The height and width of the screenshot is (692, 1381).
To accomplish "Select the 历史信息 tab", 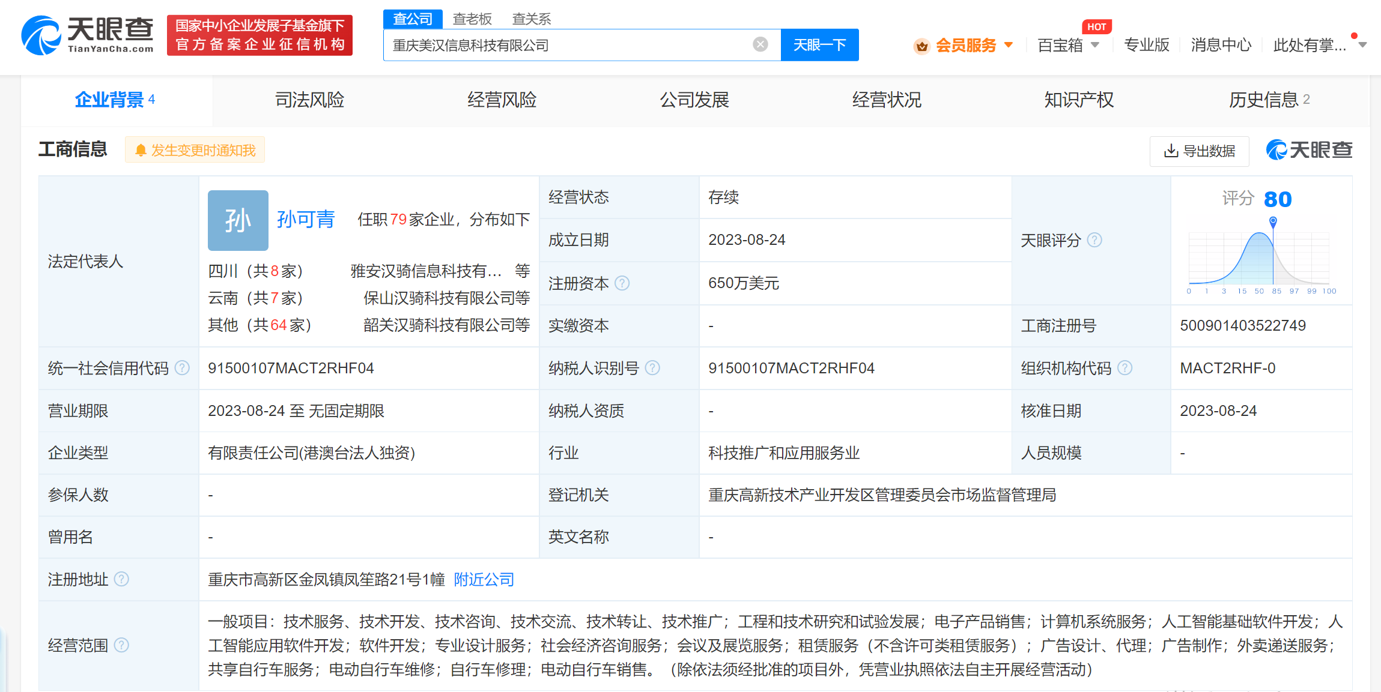I will tap(1269, 100).
